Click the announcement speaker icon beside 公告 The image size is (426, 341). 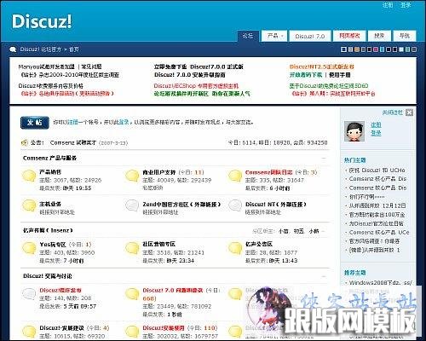[x=25, y=142]
